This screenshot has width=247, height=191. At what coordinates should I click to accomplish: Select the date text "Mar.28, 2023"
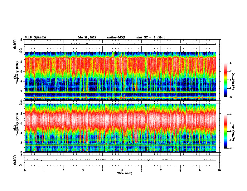coord(87,37)
